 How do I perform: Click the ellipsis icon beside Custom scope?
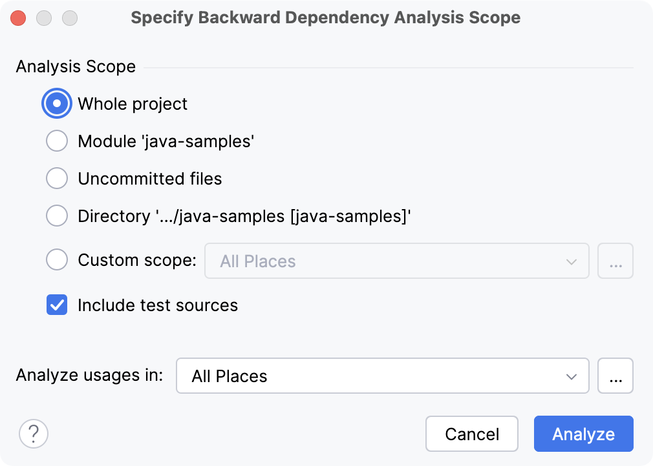click(x=616, y=261)
